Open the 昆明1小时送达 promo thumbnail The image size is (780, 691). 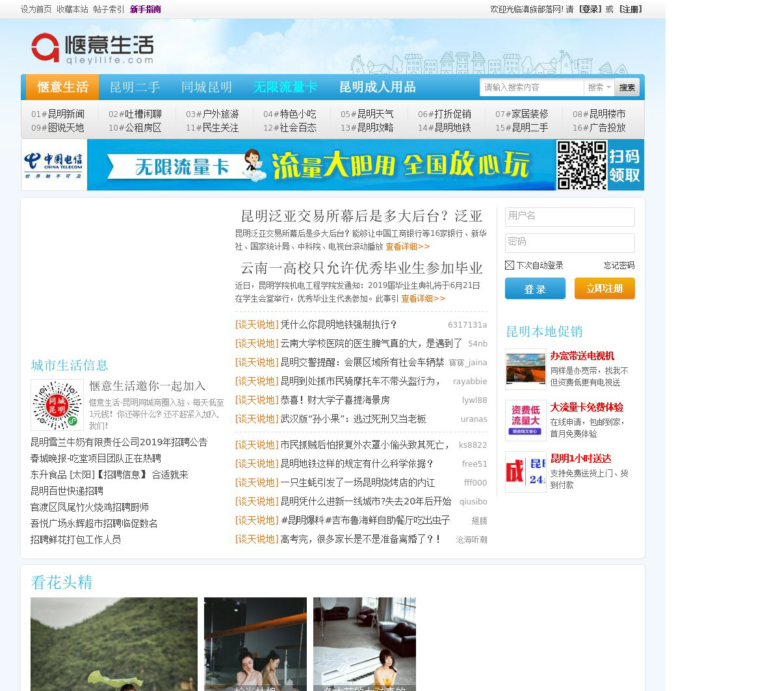point(526,472)
